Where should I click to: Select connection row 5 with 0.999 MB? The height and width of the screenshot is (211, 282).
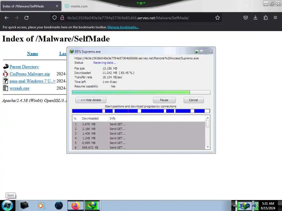coord(139,143)
